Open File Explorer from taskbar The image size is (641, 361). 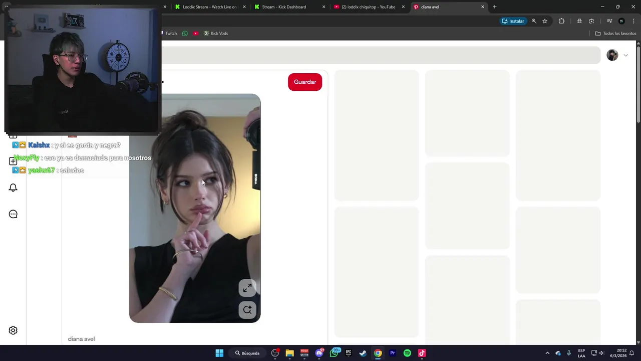click(x=289, y=353)
